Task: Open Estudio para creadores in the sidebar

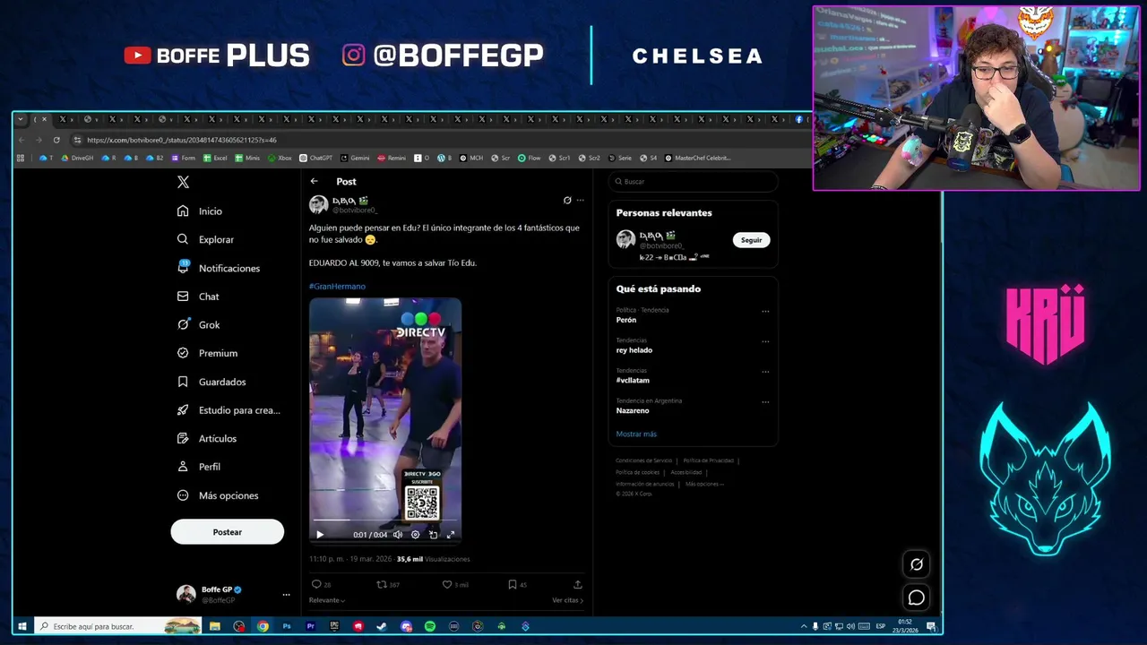Action: point(229,410)
